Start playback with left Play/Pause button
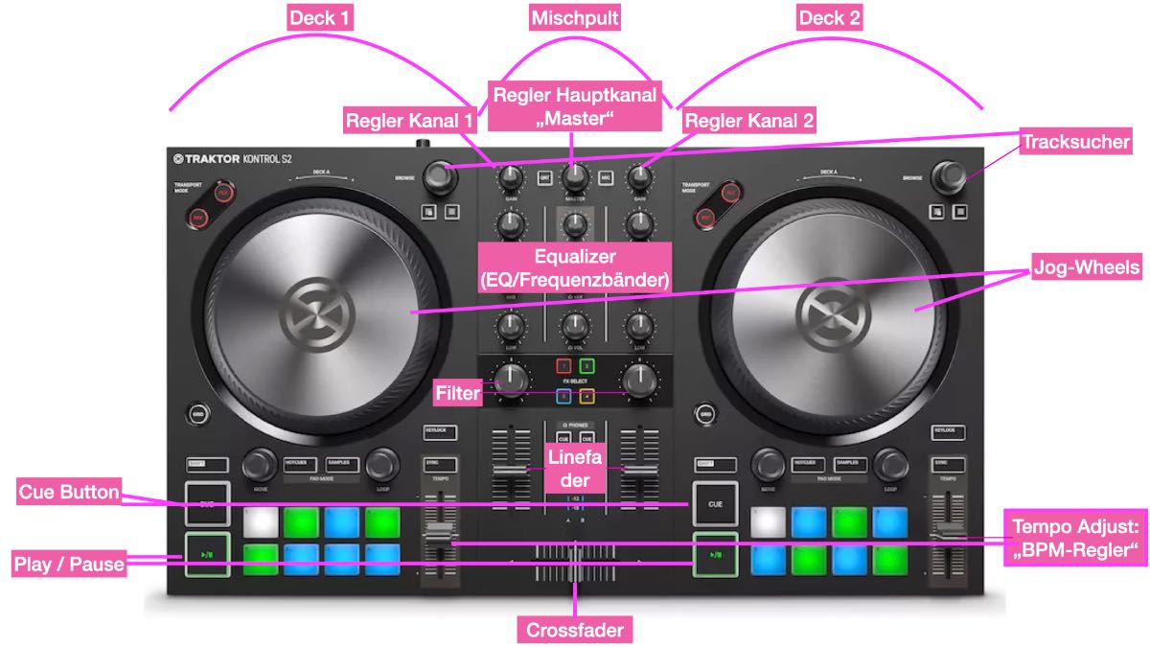1150x647 pixels. pos(208,554)
